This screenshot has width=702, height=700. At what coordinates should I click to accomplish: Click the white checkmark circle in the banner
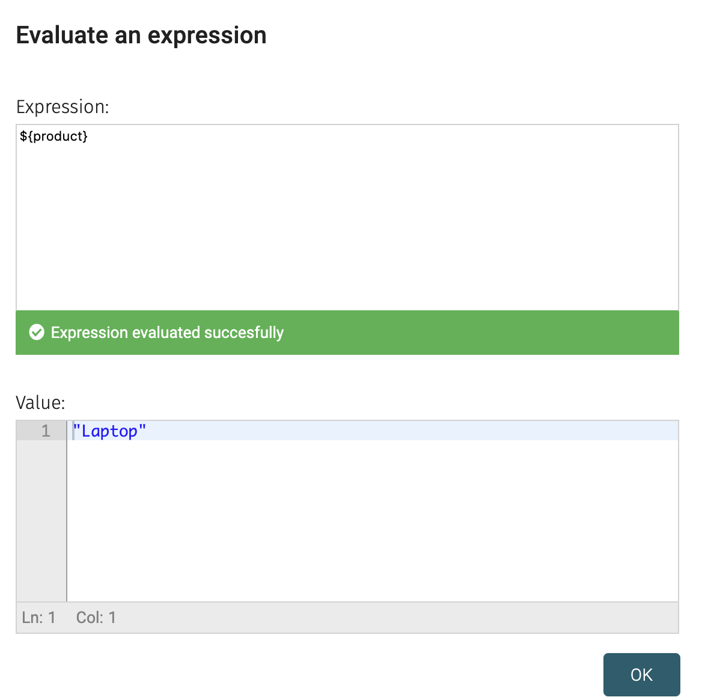37,332
